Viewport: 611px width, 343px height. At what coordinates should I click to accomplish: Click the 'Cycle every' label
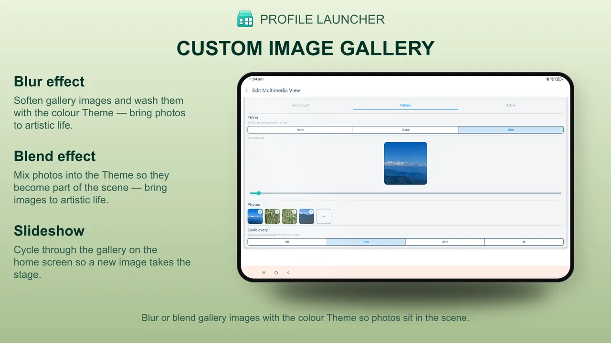[x=258, y=230]
